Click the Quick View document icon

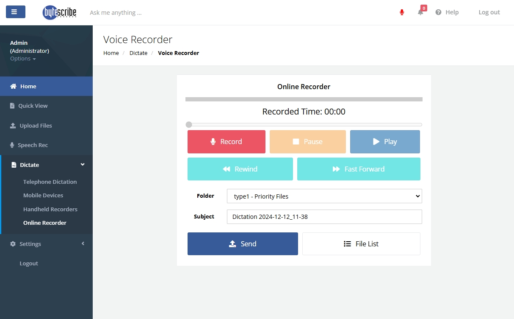click(12, 106)
